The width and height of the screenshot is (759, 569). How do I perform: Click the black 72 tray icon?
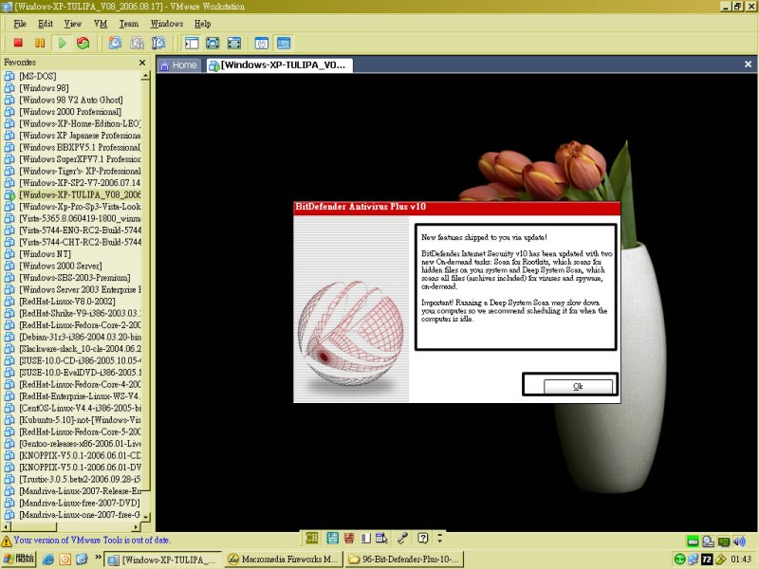[x=707, y=560]
